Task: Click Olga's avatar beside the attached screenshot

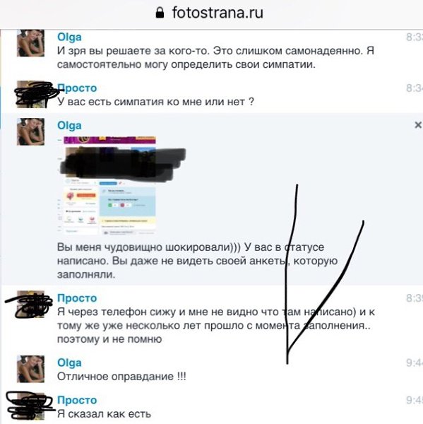Action: pos(30,131)
